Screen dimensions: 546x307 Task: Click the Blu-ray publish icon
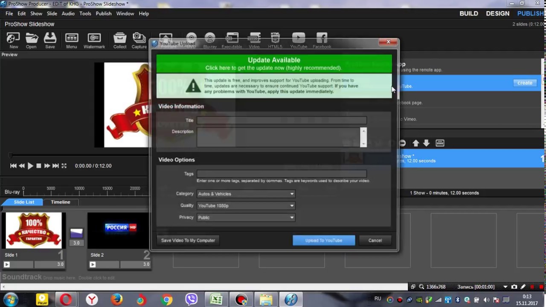(210, 41)
